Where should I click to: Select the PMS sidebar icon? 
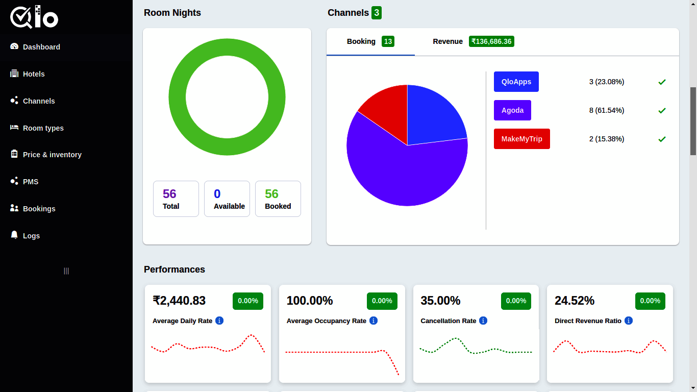pyautogui.click(x=14, y=181)
